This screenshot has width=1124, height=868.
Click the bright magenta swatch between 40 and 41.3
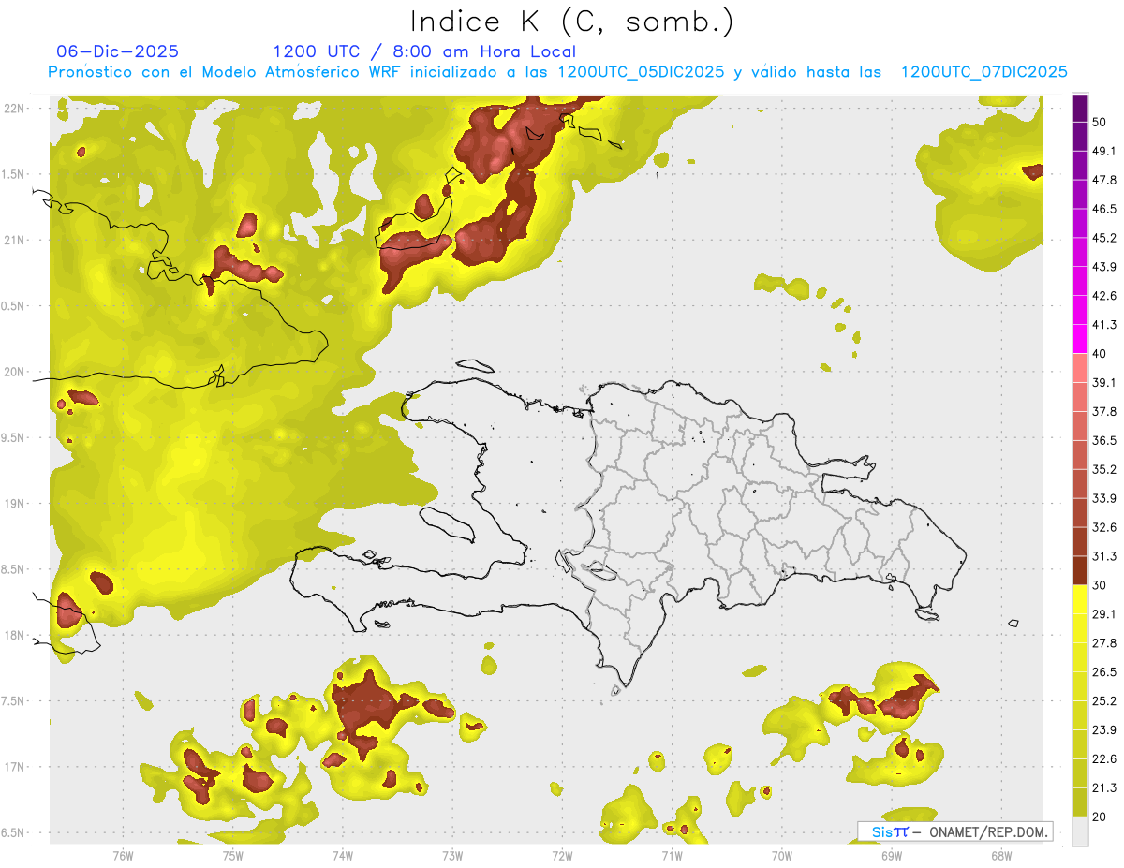[x=1080, y=339]
